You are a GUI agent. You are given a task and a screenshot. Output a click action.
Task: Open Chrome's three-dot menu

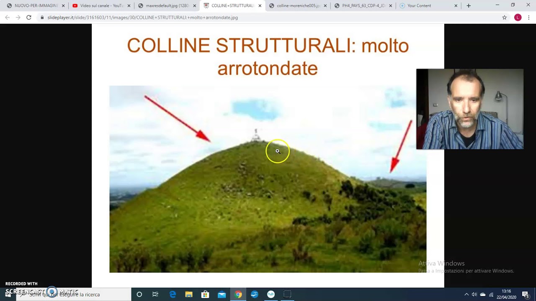(529, 18)
